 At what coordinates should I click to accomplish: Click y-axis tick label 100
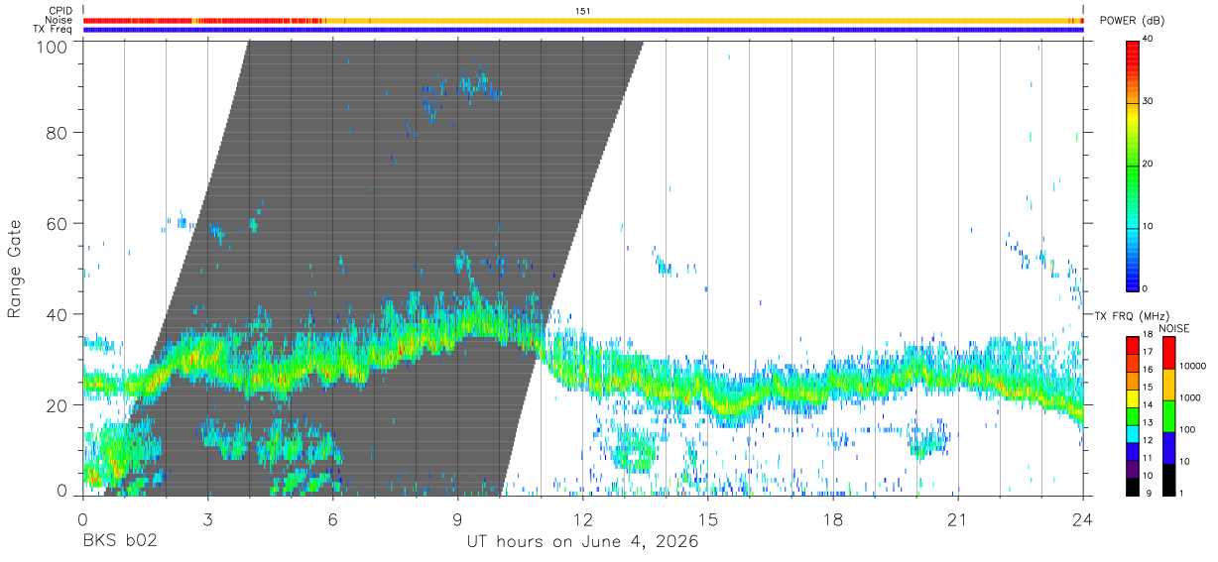point(53,47)
